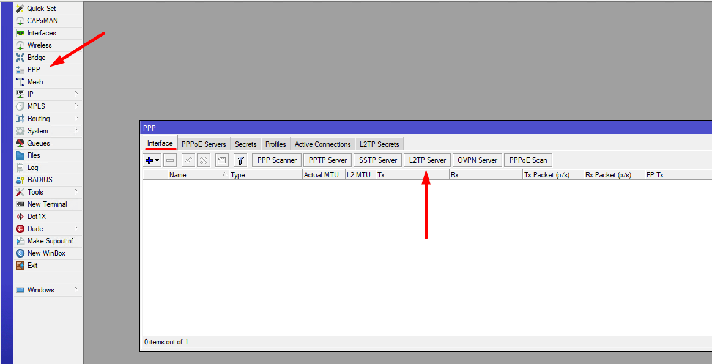Expand the Routing submenu
The image size is (712, 364).
tap(76, 119)
